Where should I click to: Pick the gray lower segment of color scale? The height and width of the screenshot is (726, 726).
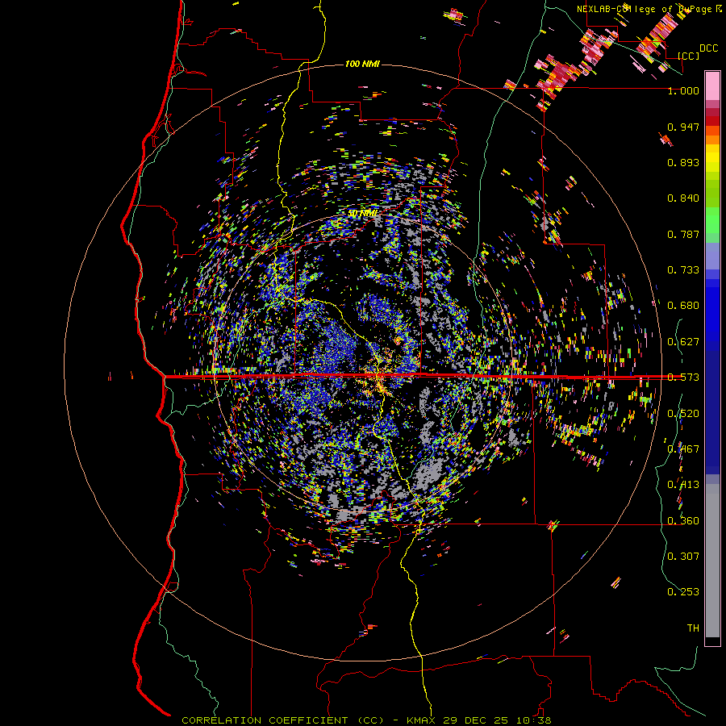[712, 561]
